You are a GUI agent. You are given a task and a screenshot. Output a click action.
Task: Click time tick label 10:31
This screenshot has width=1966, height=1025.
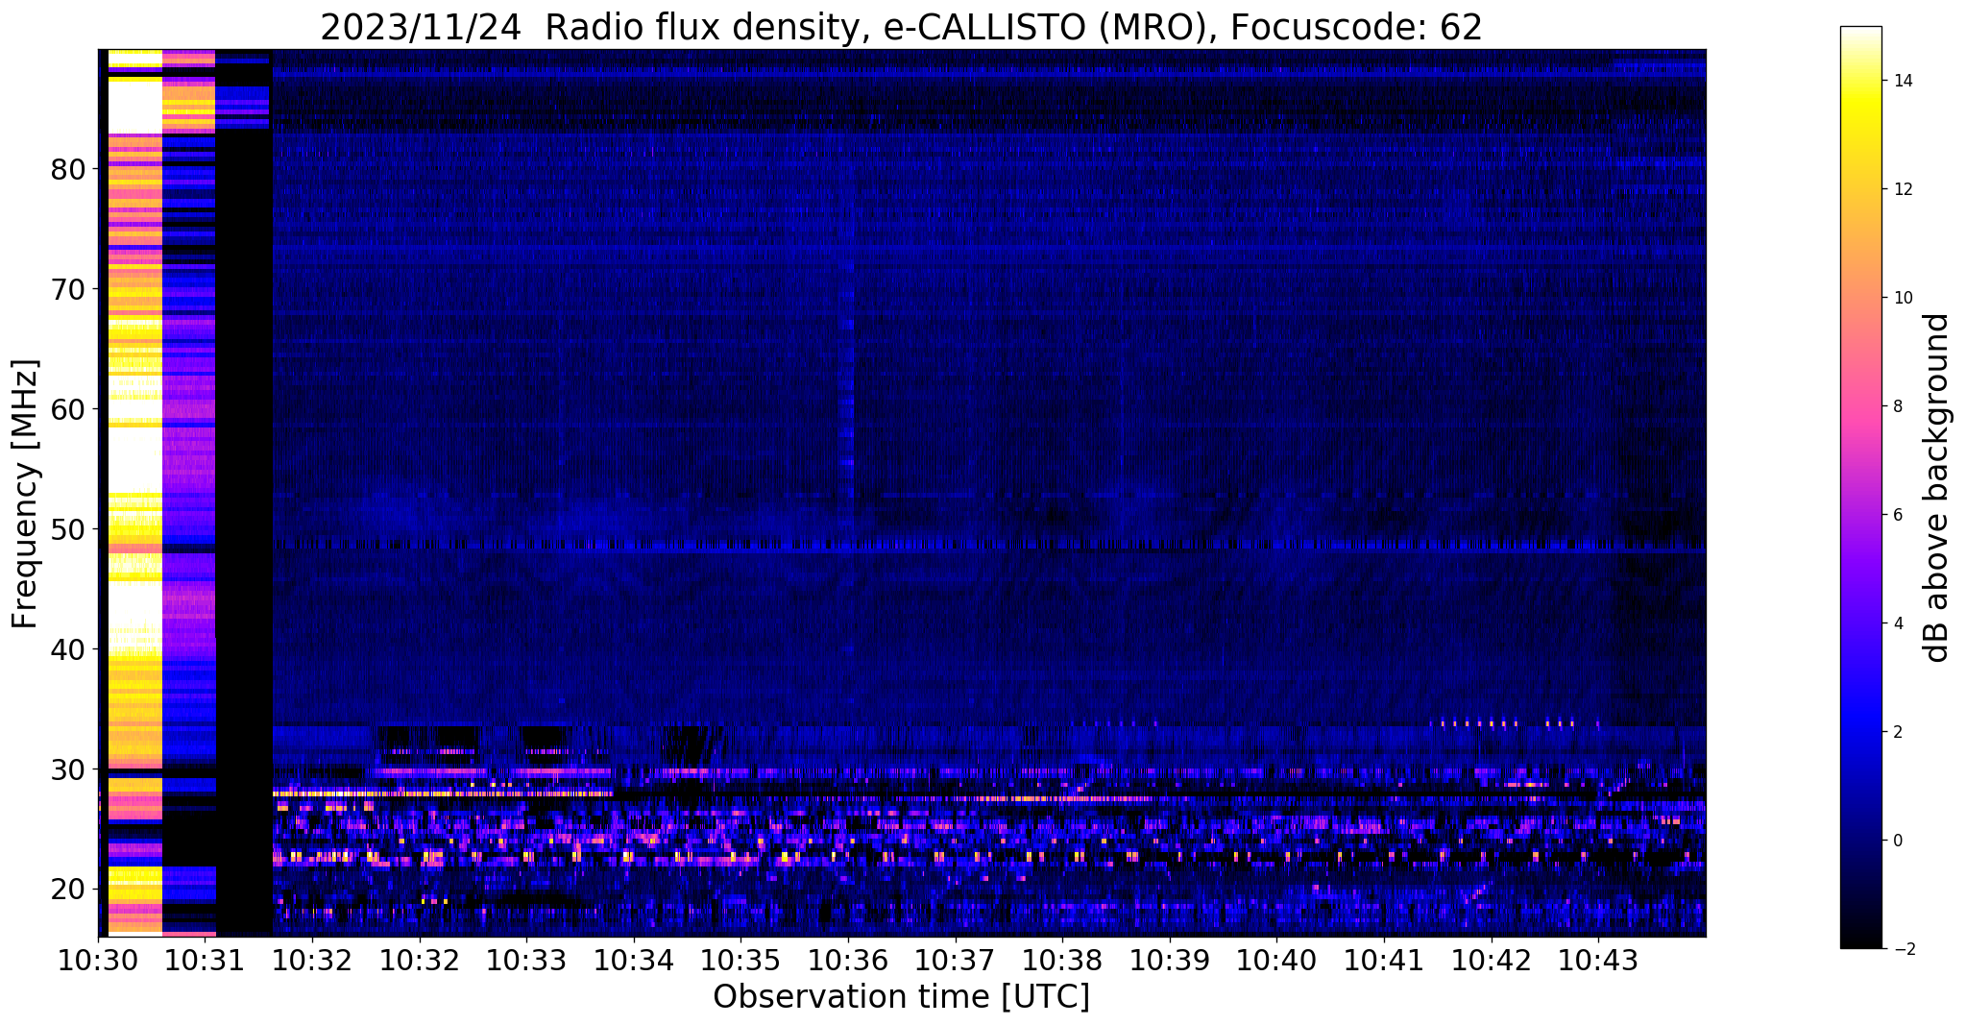tap(206, 960)
